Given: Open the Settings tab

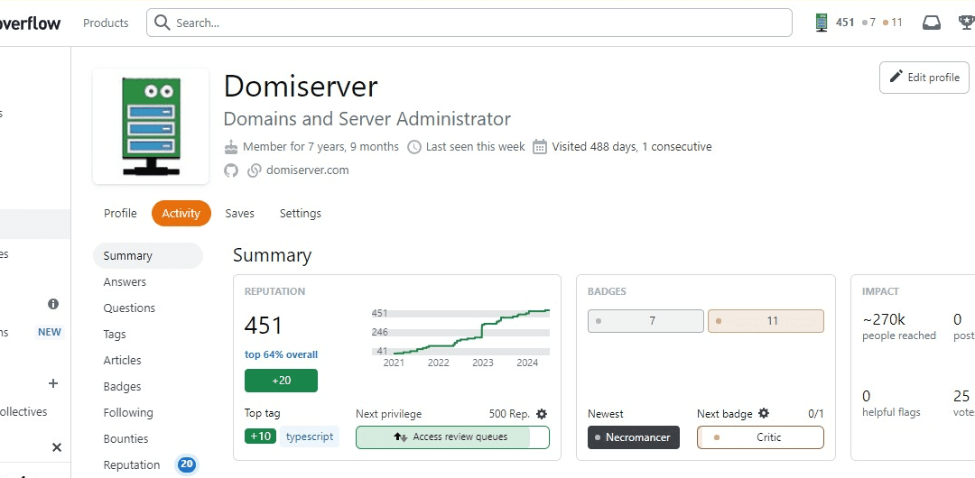Looking at the screenshot, I should click(300, 214).
